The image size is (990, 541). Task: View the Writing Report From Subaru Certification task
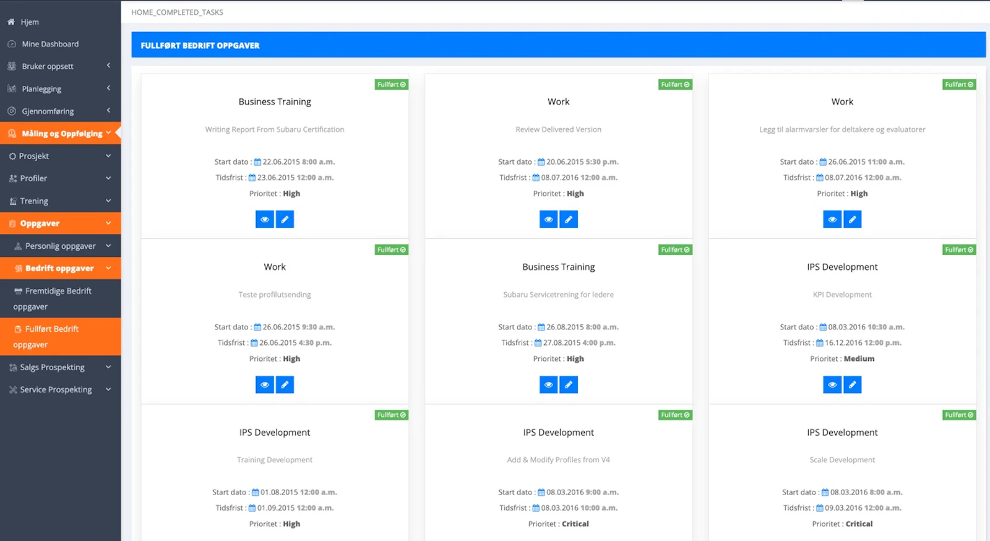pos(264,219)
